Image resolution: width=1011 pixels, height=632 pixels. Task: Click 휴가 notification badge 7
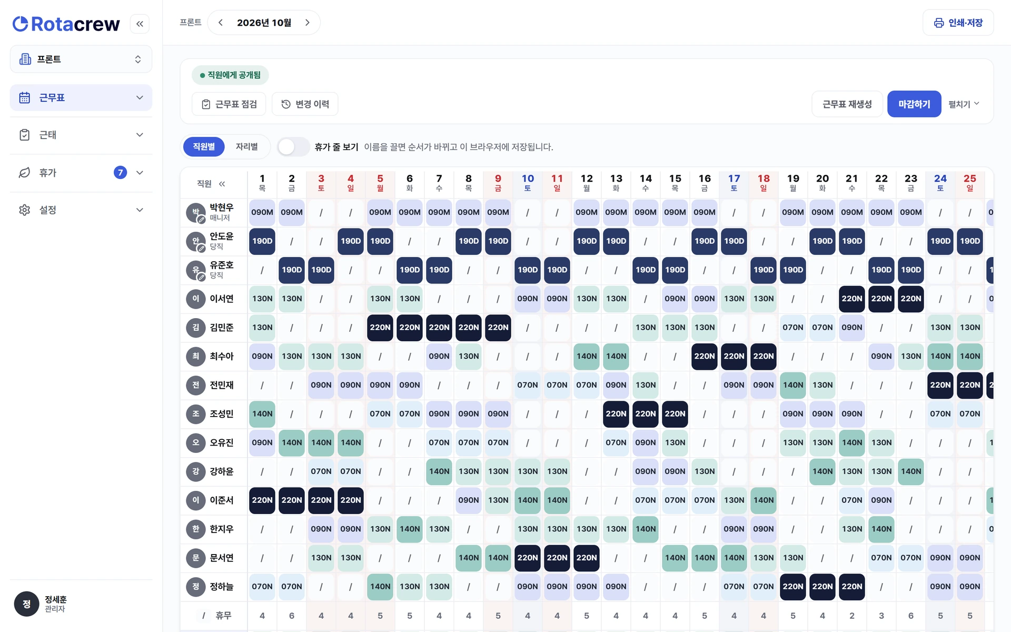click(x=120, y=173)
